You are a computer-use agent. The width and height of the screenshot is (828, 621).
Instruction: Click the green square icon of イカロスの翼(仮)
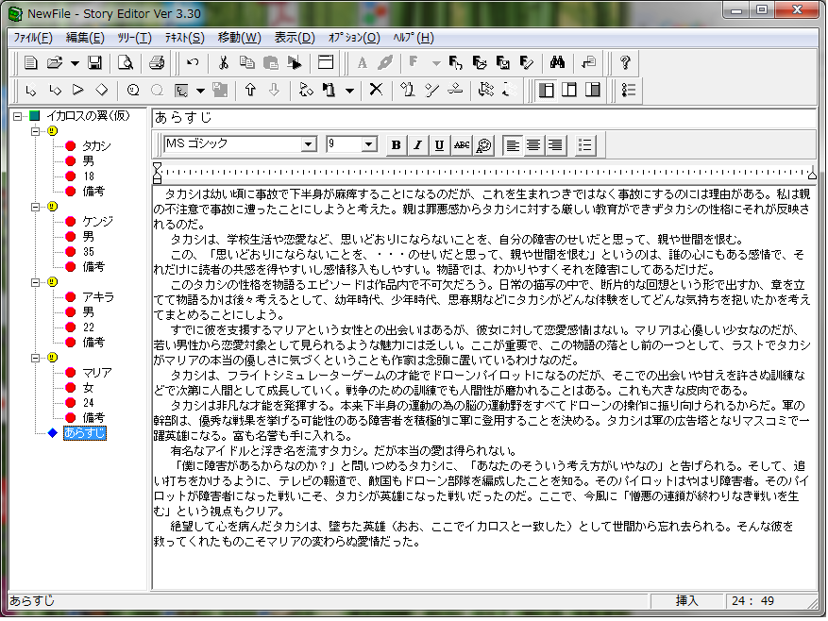[35, 116]
